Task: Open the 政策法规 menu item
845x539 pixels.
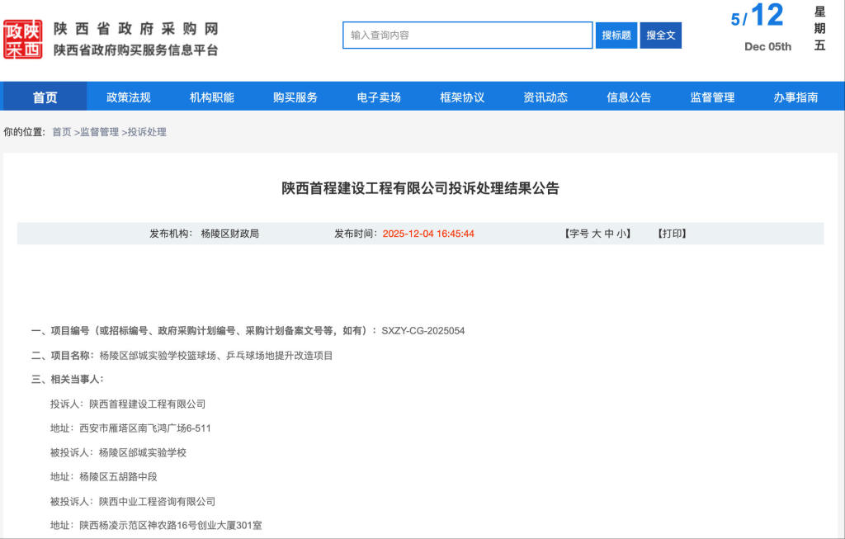Action: (x=129, y=97)
